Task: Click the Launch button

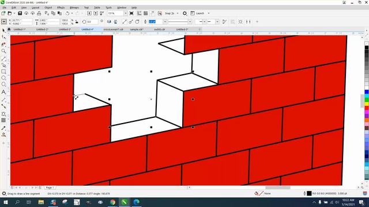Action: pos(197,13)
